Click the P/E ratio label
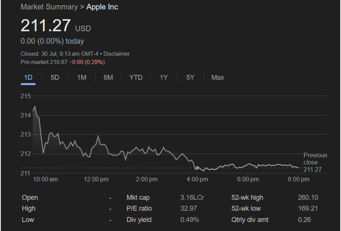Image resolution: width=341 pixels, height=231 pixels. (139, 208)
